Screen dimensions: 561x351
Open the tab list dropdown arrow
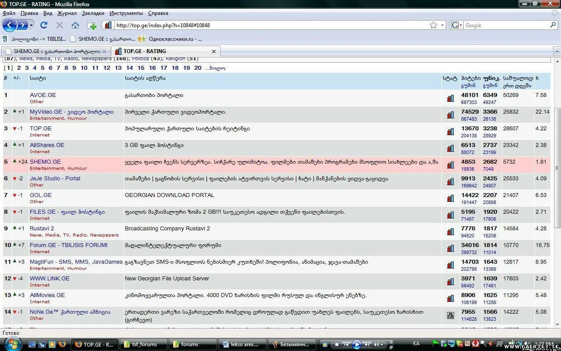[x=557, y=51]
